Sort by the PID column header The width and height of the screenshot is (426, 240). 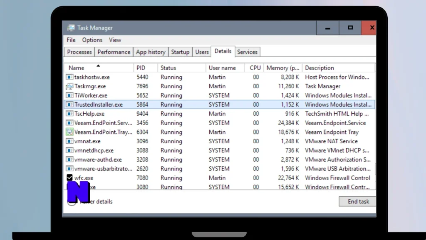pos(145,68)
